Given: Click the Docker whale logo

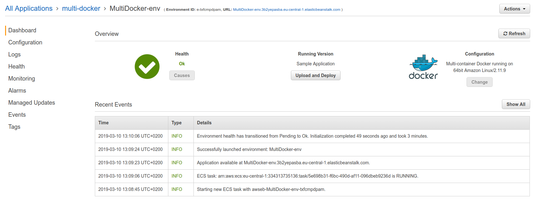Looking at the screenshot, I should (423, 67).
